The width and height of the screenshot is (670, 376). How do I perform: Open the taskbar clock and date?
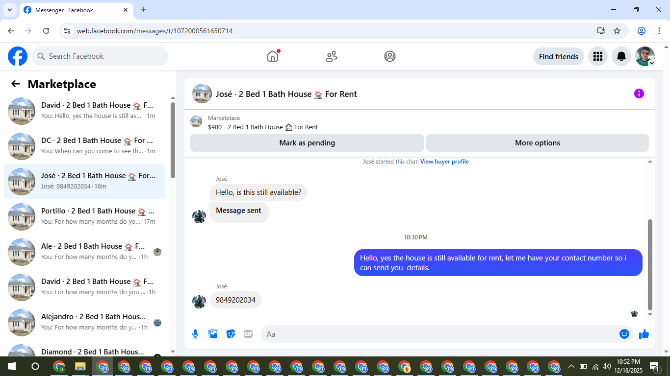tap(628, 366)
